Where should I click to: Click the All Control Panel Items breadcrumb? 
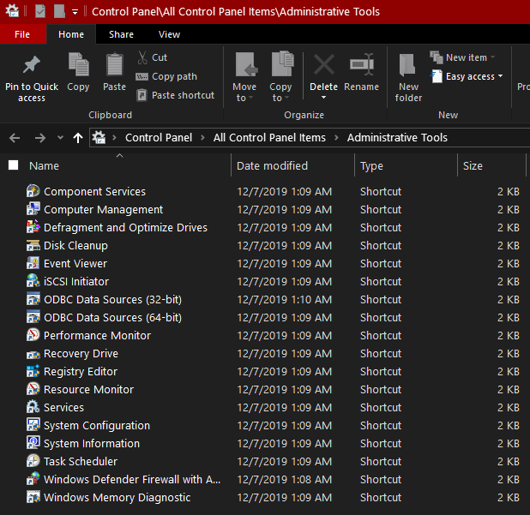coord(269,137)
